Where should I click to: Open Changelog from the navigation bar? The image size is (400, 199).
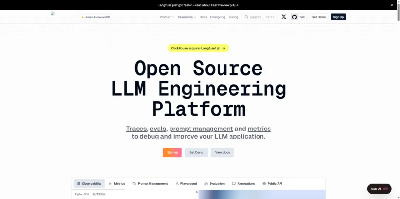[218, 17]
